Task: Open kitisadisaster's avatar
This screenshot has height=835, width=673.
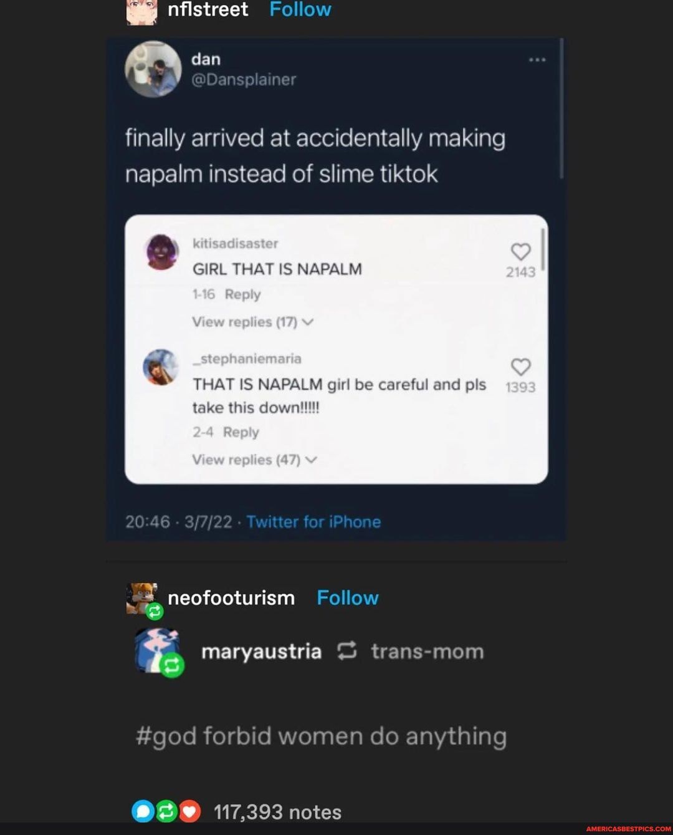Action: (162, 252)
